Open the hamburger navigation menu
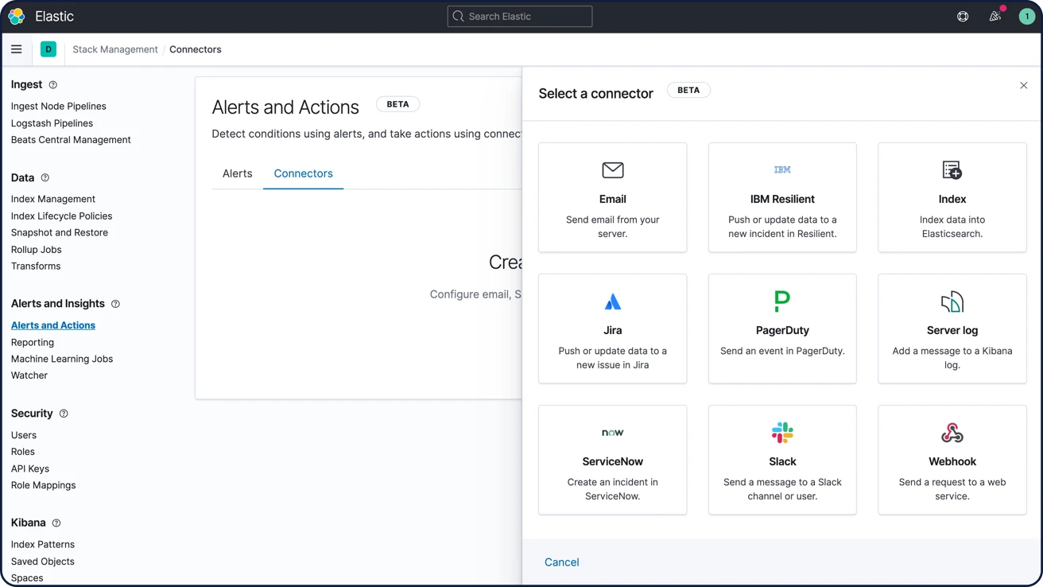Screen dimensions: 1043x587 click(x=16, y=49)
